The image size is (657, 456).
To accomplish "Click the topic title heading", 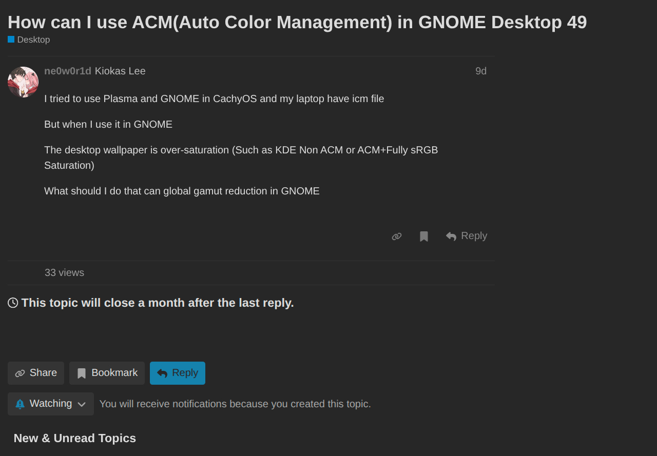I will (x=297, y=22).
